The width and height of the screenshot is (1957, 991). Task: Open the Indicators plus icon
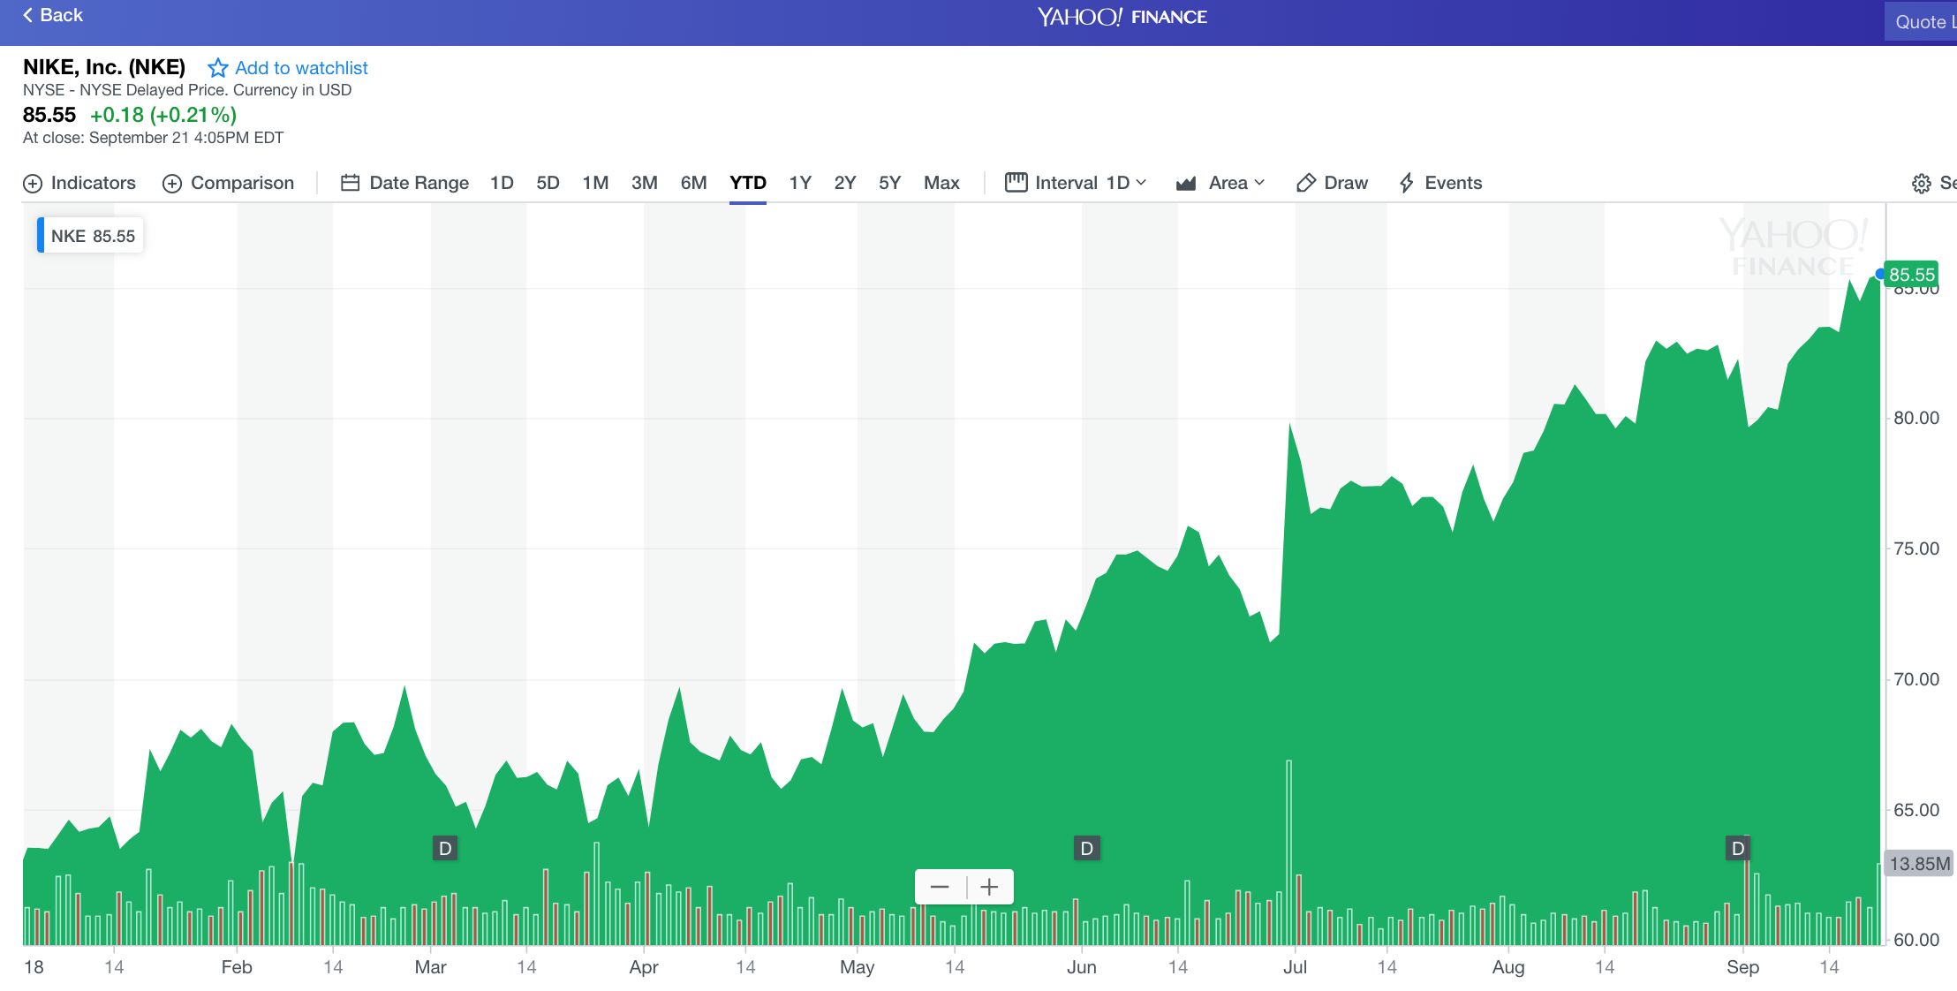click(x=33, y=184)
